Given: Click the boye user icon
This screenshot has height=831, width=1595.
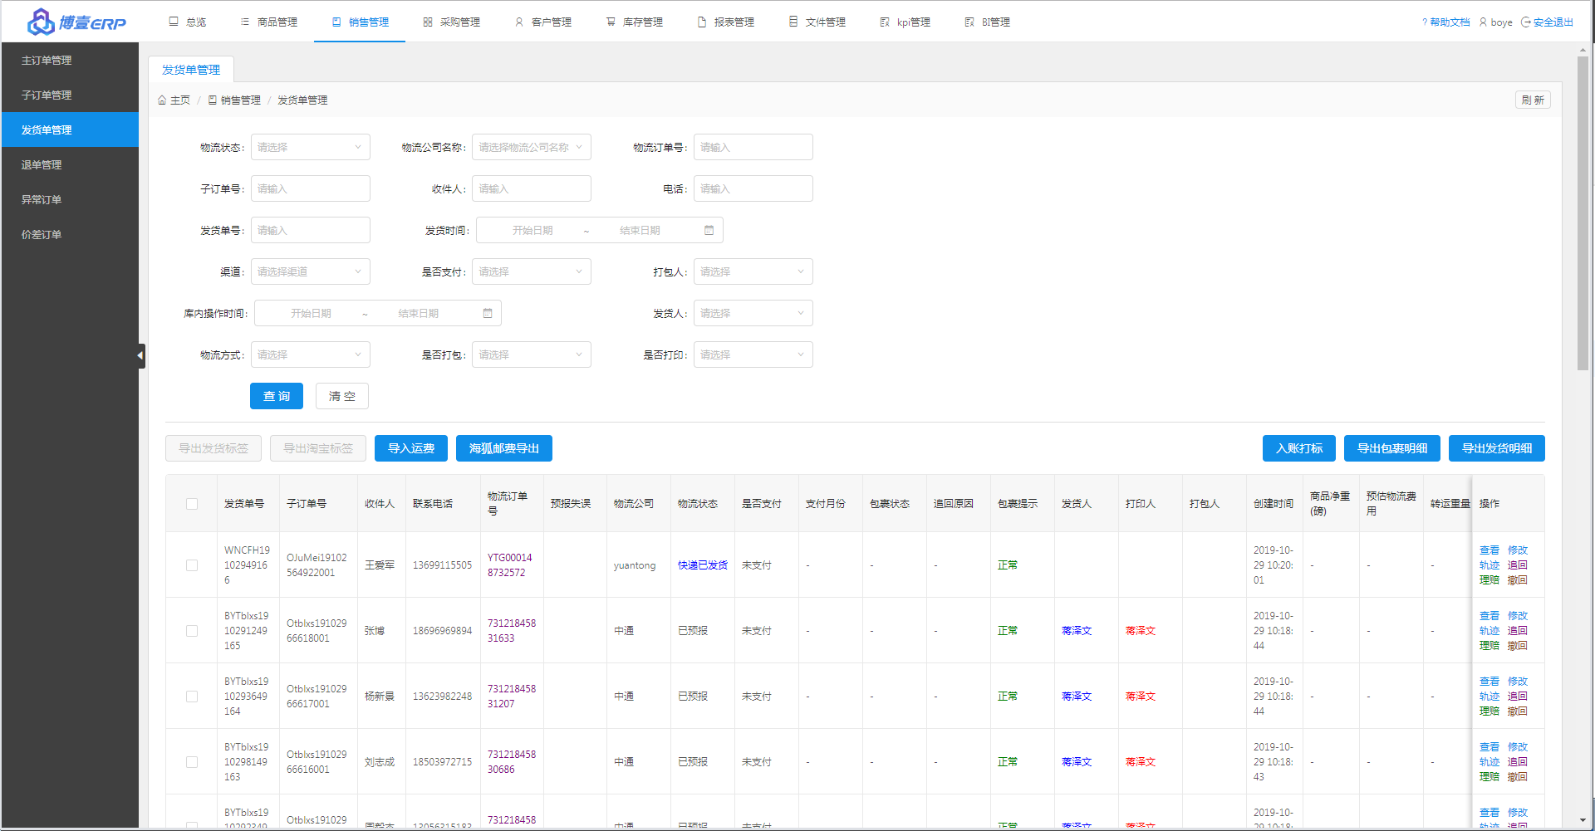Looking at the screenshot, I should (x=1483, y=22).
